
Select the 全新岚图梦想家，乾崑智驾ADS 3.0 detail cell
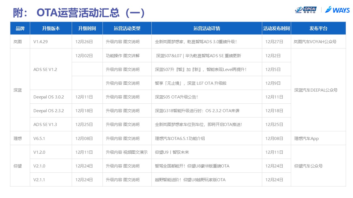pyautogui.click(x=207, y=42)
